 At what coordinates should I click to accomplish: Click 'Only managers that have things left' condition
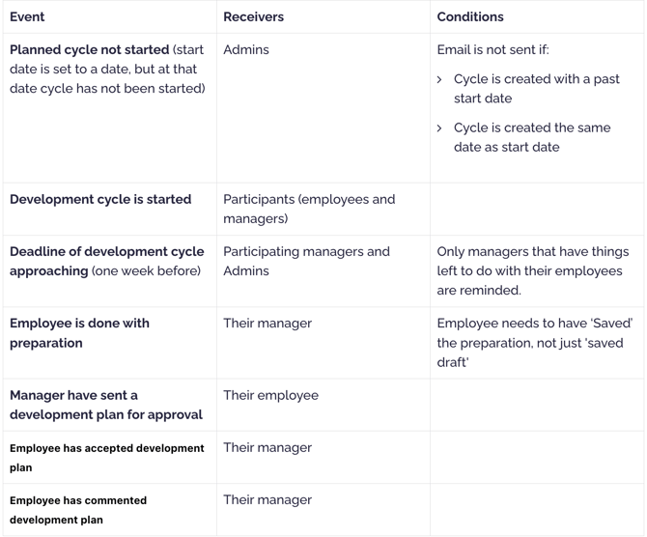click(x=533, y=270)
